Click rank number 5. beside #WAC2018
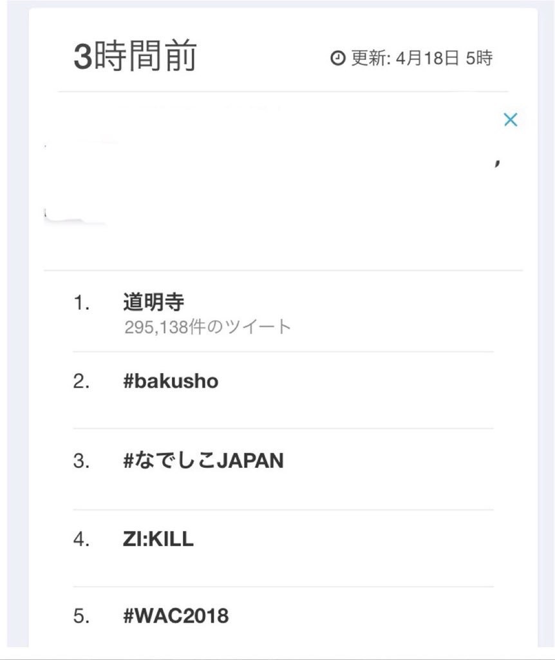Viewport: 555px width, 660px height. (82, 617)
